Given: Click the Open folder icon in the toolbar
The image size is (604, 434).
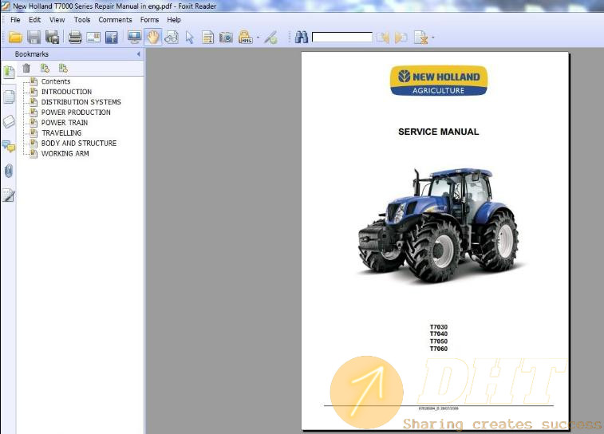Looking at the screenshot, I should pos(15,37).
